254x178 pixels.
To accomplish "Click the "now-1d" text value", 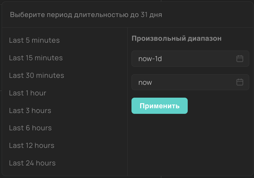I will pos(150,59).
